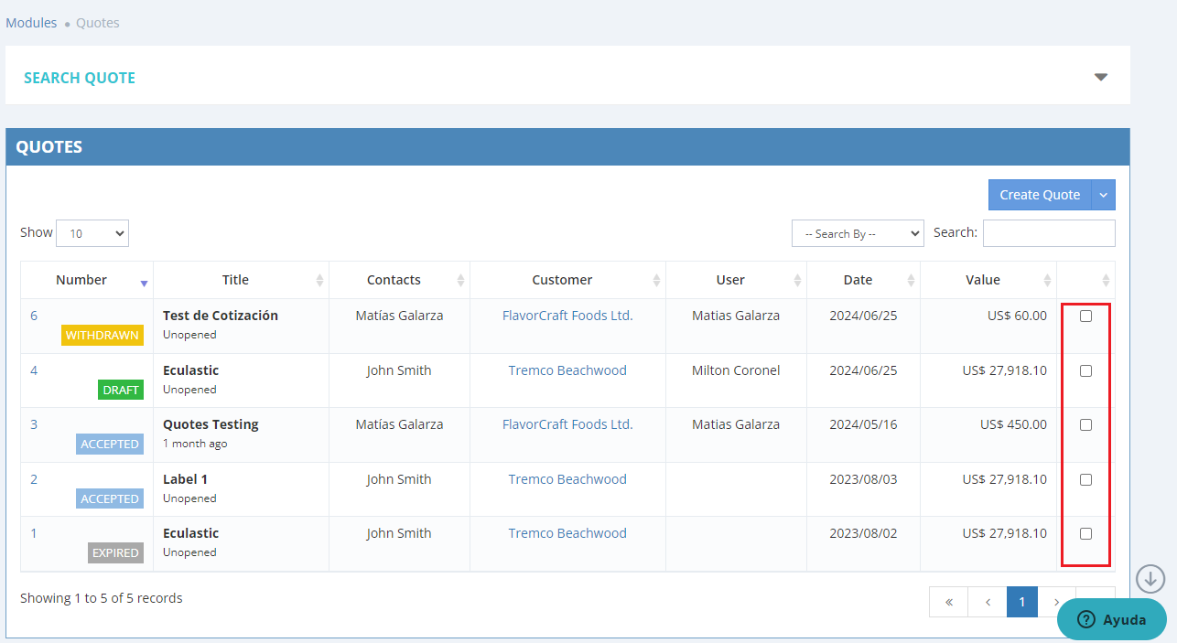1177x643 pixels.
Task: Select page 1 in pagination
Action: coord(1021,602)
